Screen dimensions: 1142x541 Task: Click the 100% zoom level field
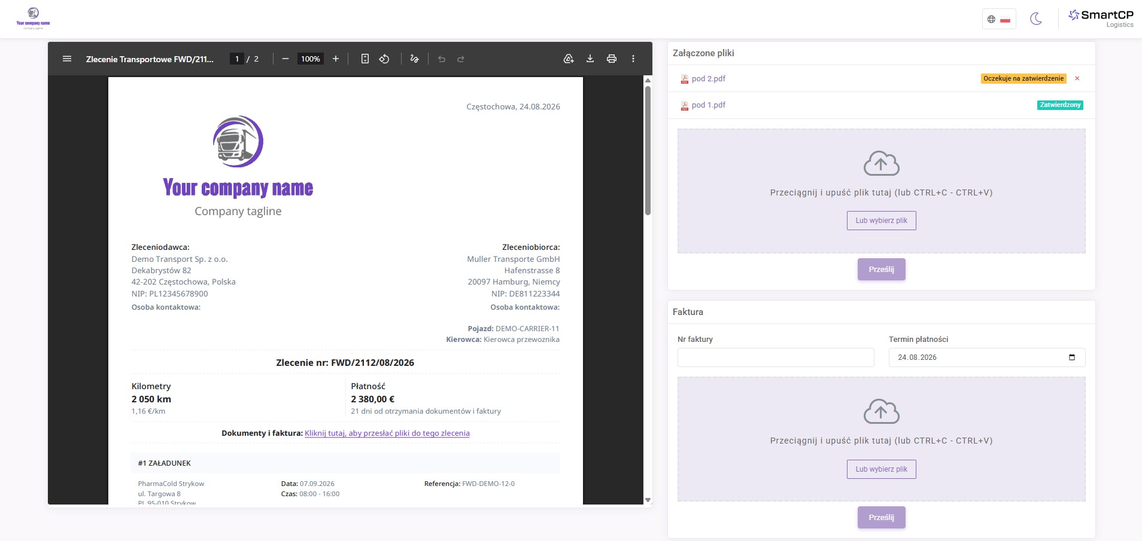click(310, 59)
